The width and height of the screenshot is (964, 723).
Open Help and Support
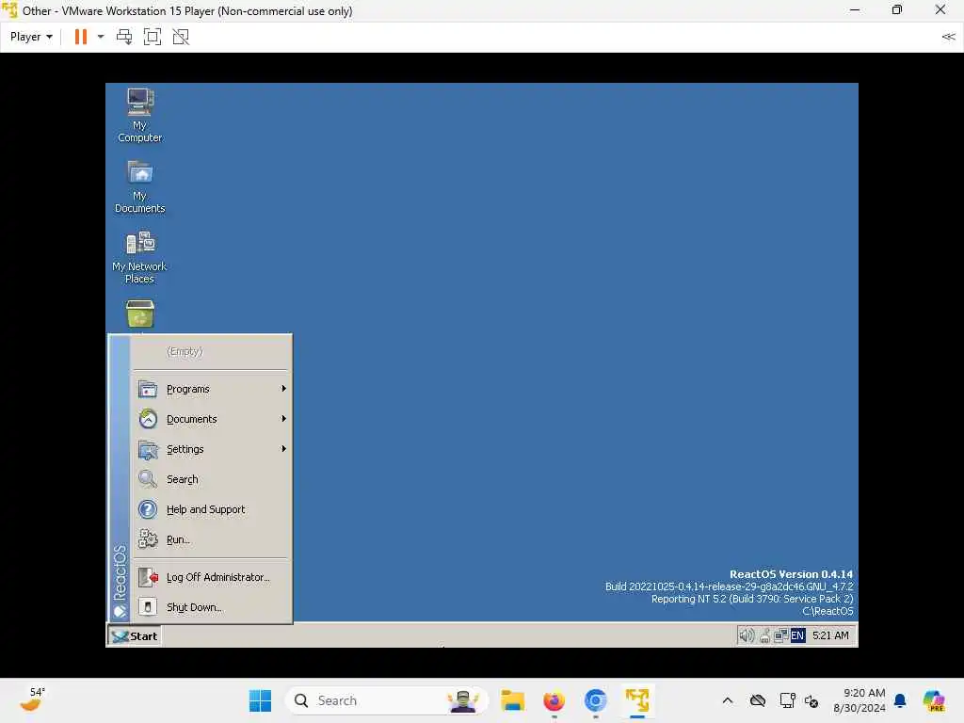click(x=212, y=509)
